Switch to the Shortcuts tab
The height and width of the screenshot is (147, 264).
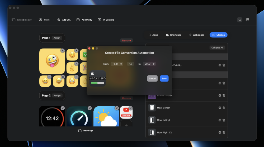(x=173, y=35)
